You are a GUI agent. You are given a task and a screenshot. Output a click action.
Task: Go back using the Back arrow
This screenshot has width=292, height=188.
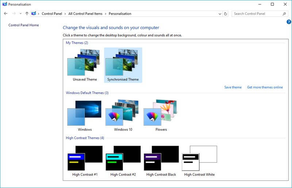pyautogui.click(x=5, y=13)
